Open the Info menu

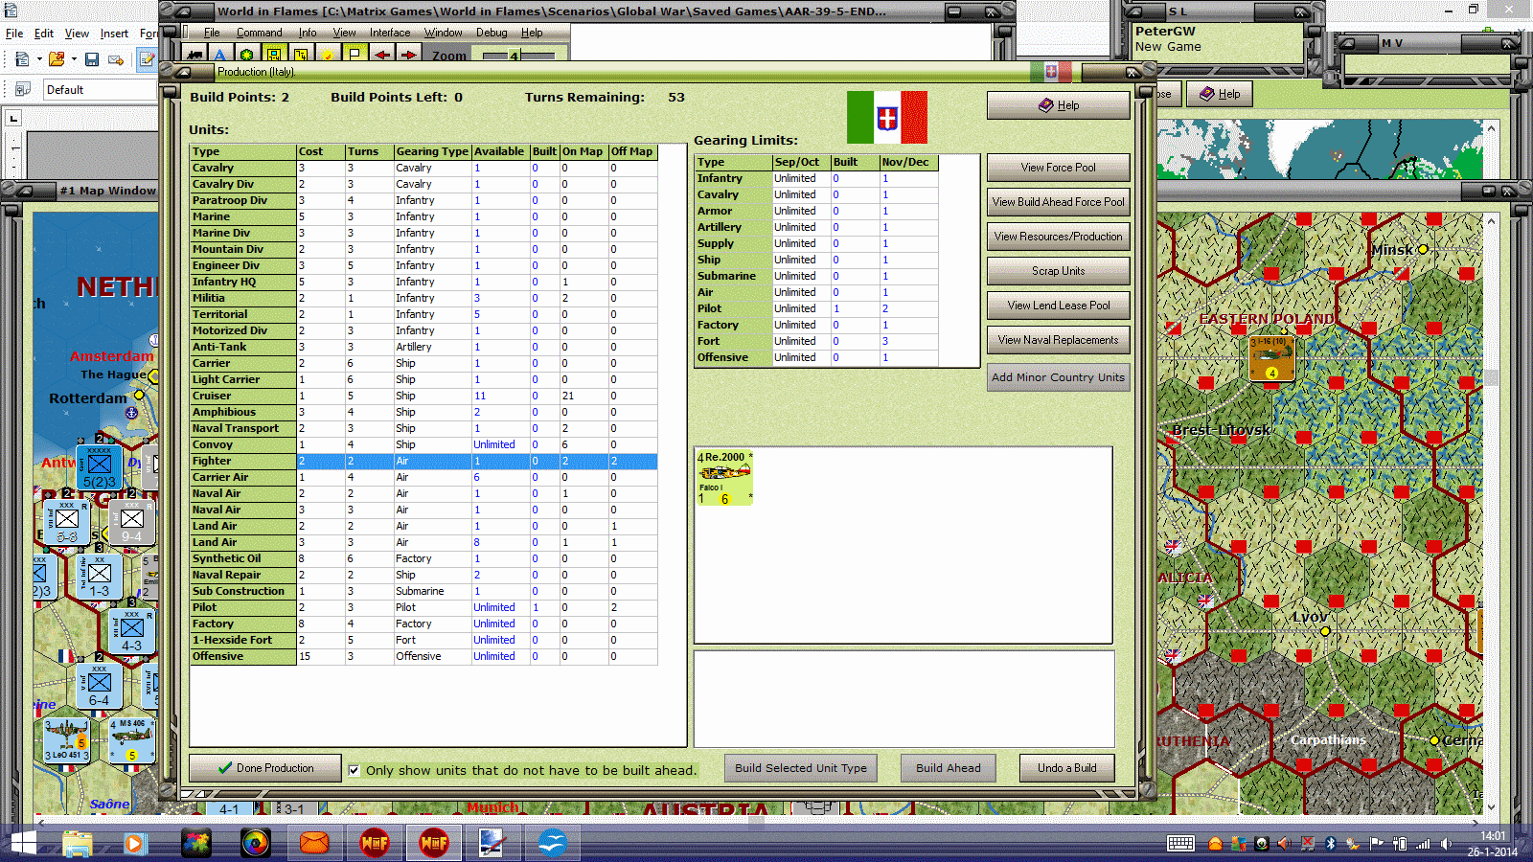308,33
